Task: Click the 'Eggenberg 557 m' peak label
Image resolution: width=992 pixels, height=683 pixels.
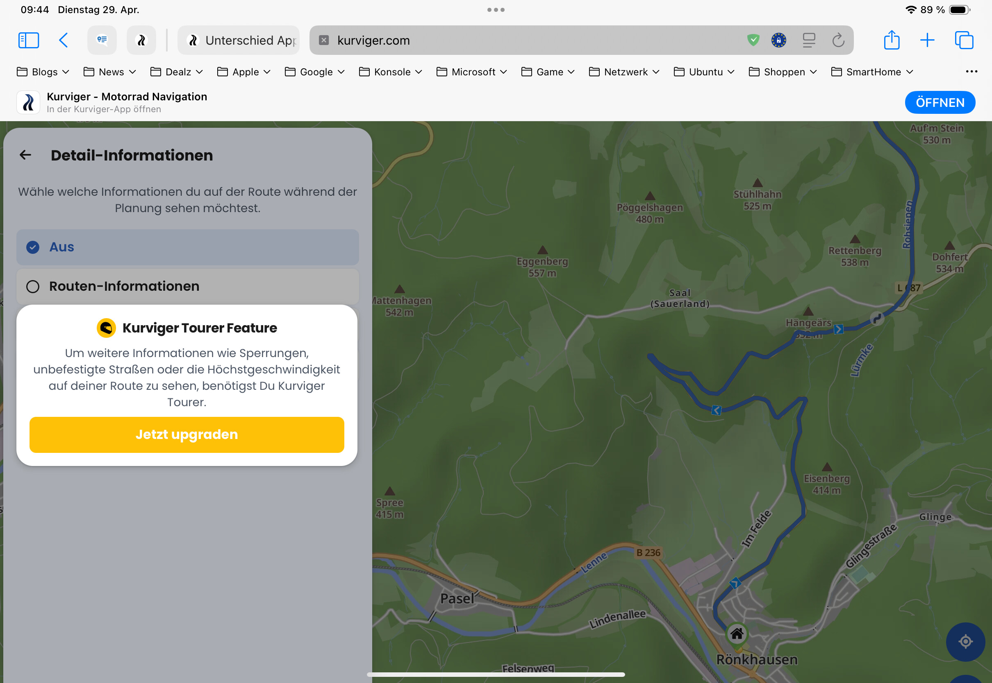Action: click(x=542, y=267)
